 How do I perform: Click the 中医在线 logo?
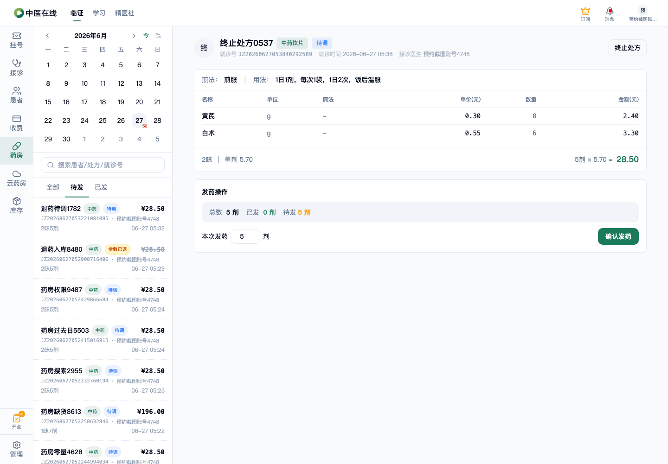click(x=35, y=13)
